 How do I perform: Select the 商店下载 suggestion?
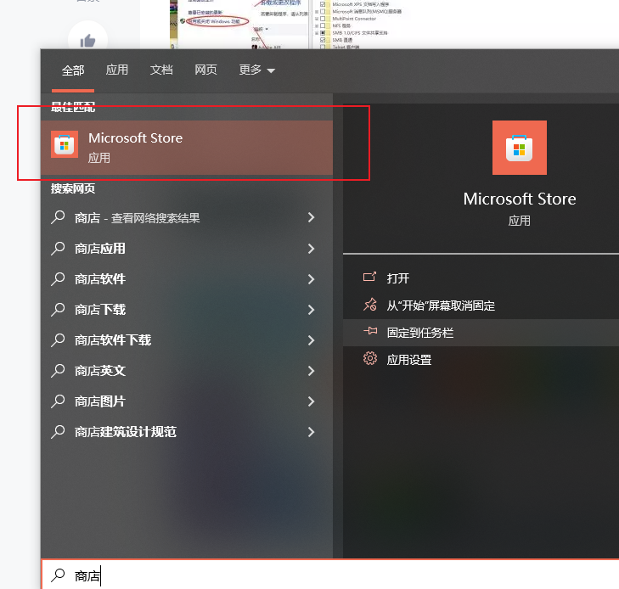click(x=187, y=309)
